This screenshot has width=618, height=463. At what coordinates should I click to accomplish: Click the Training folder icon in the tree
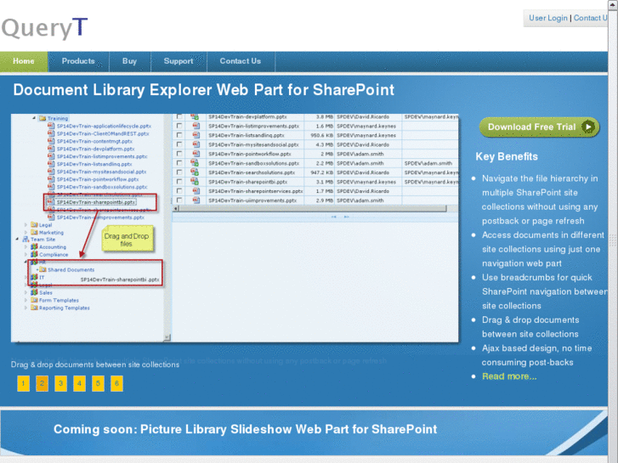coord(43,118)
